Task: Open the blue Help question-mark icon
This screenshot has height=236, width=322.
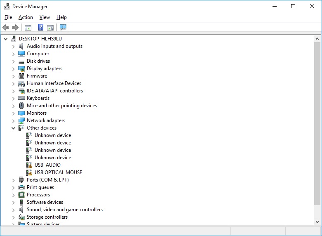Action: (41, 27)
